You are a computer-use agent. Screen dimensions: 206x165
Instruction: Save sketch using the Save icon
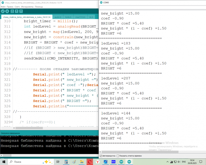click(21, 11)
